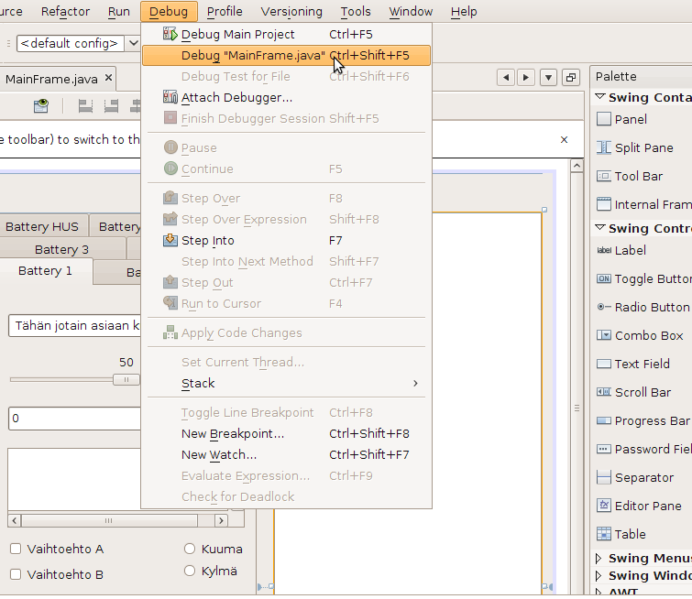
Task: Click the Tähän jotain asiaan text field
Action: click(74, 326)
